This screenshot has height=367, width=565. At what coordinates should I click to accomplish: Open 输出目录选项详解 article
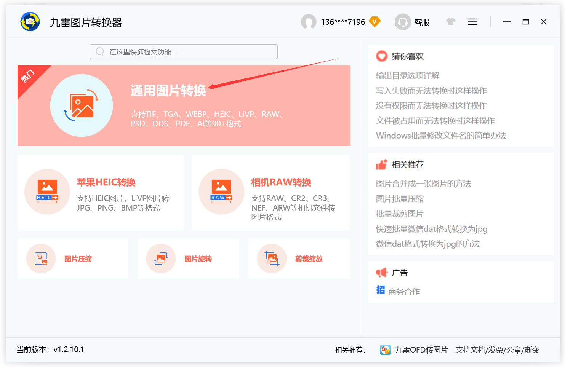pyautogui.click(x=408, y=75)
